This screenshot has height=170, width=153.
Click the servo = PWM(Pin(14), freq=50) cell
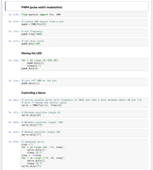pyautogui.click(x=84, y=103)
